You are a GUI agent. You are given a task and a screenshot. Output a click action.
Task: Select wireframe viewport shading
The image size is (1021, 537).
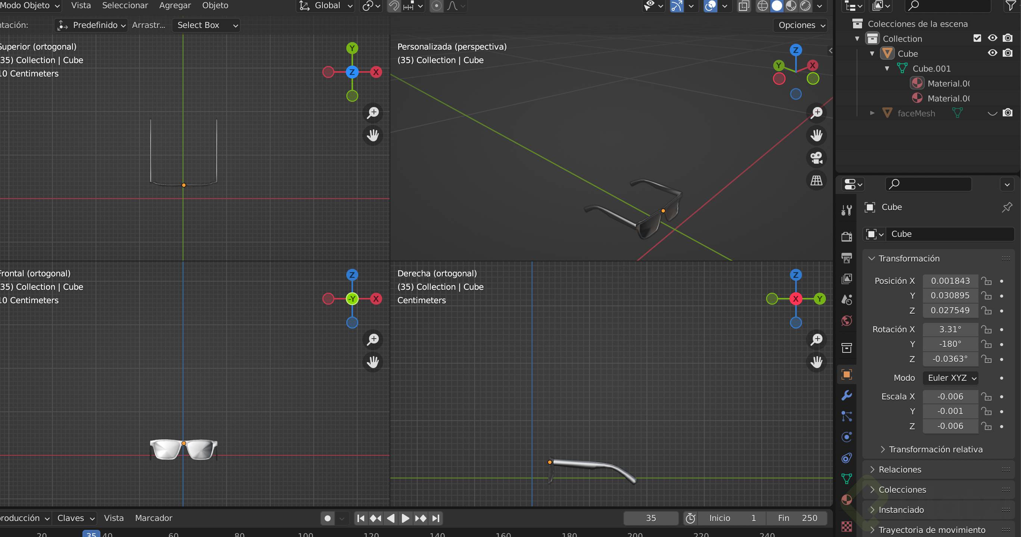click(763, 6)
